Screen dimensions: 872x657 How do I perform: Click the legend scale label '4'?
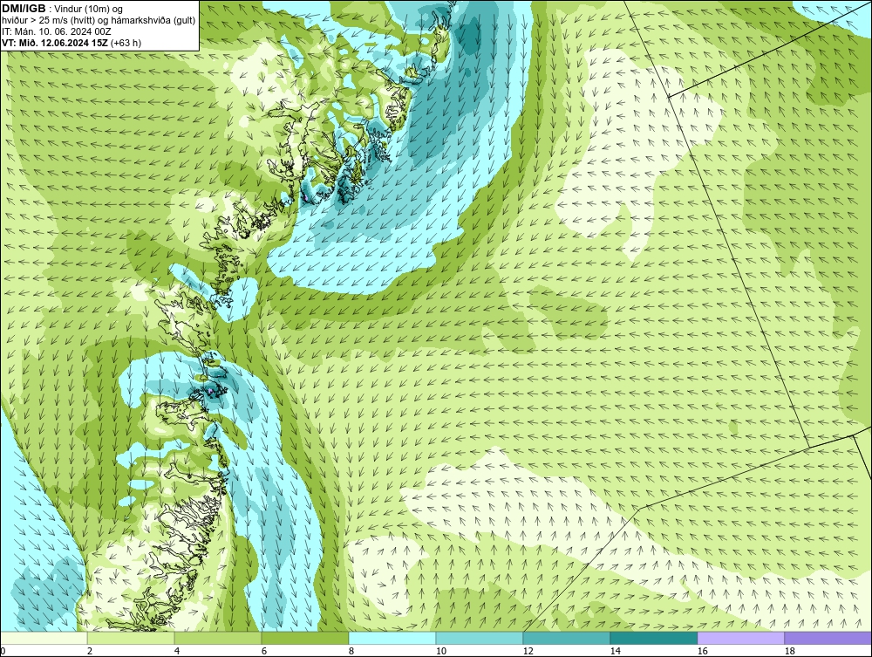click(177, 651)
